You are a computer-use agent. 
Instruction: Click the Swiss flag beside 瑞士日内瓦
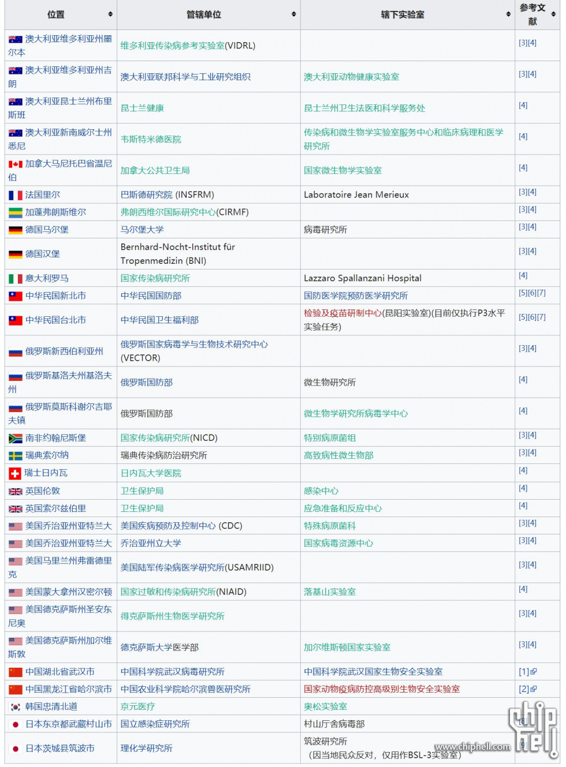(x=15, y=474)
